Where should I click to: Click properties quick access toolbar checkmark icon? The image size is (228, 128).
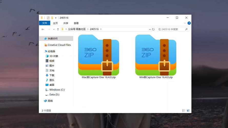tap(48, 18)
